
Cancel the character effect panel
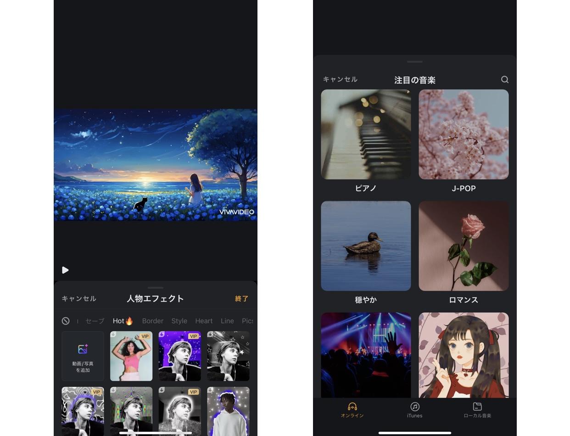click(79, 298)
